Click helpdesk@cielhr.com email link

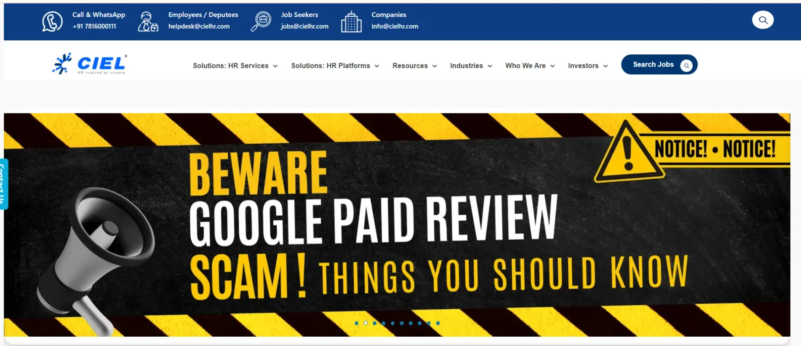[199, 26]
